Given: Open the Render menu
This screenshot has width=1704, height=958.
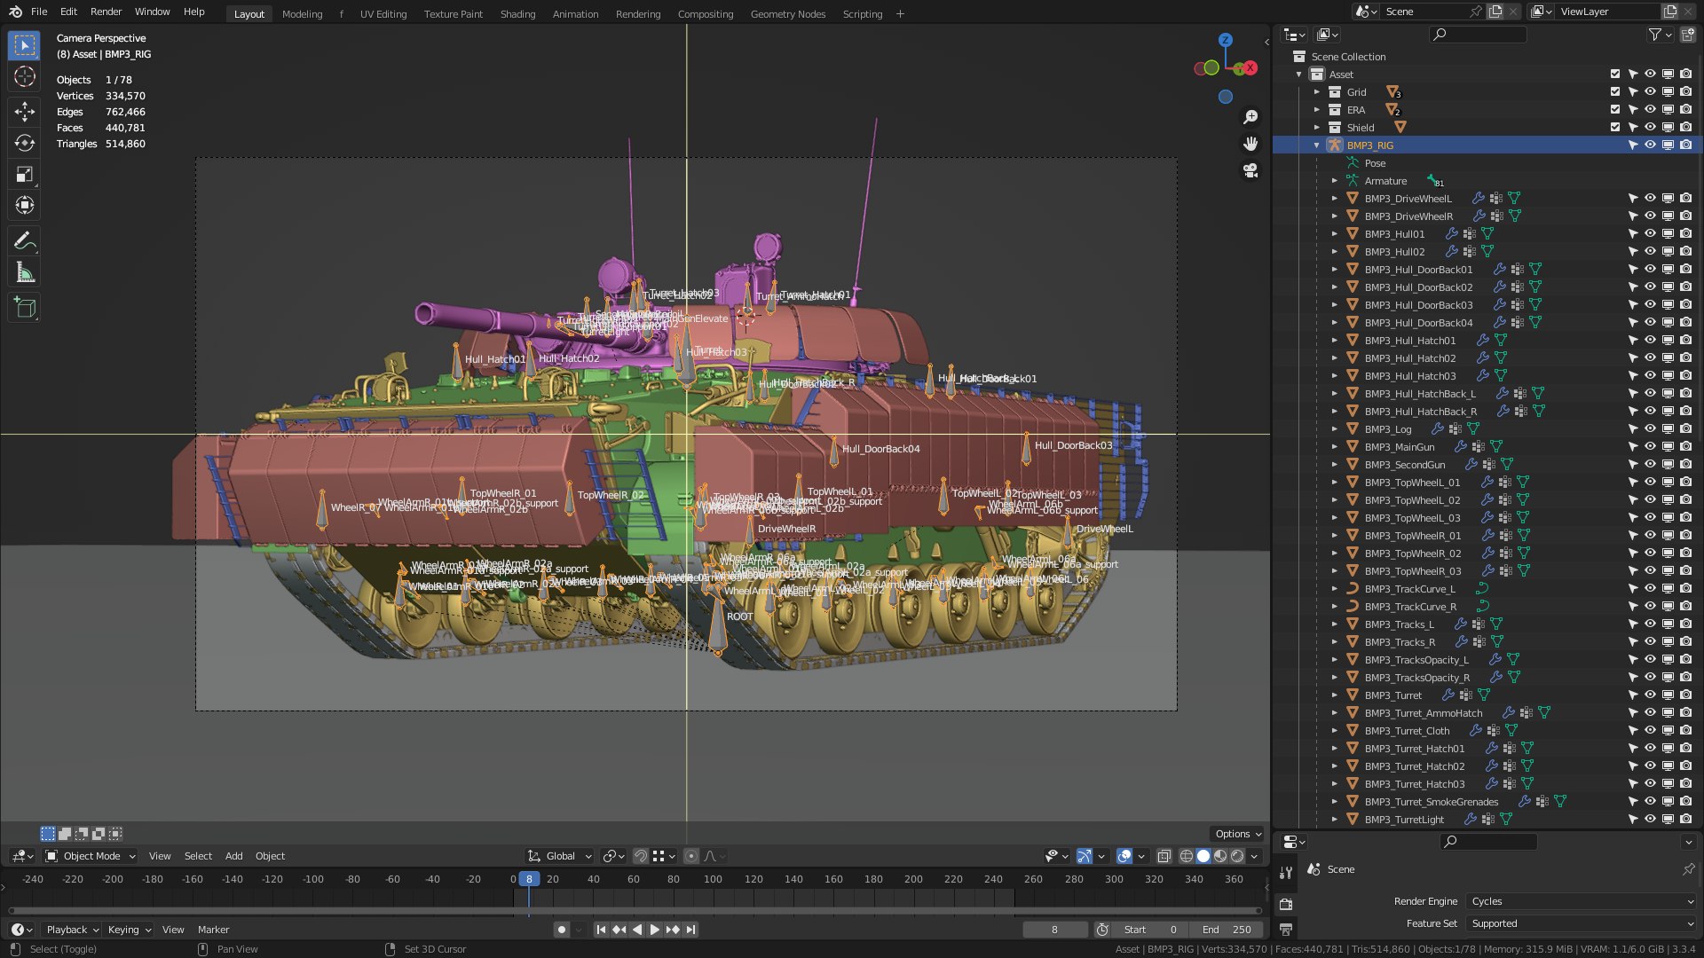Looking at the screenshot, I should tap(106, 12).
